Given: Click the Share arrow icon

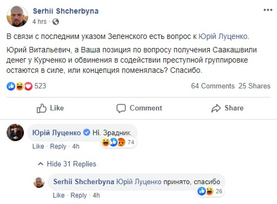Looking at the screenshot, I should (x=216, y=108).
